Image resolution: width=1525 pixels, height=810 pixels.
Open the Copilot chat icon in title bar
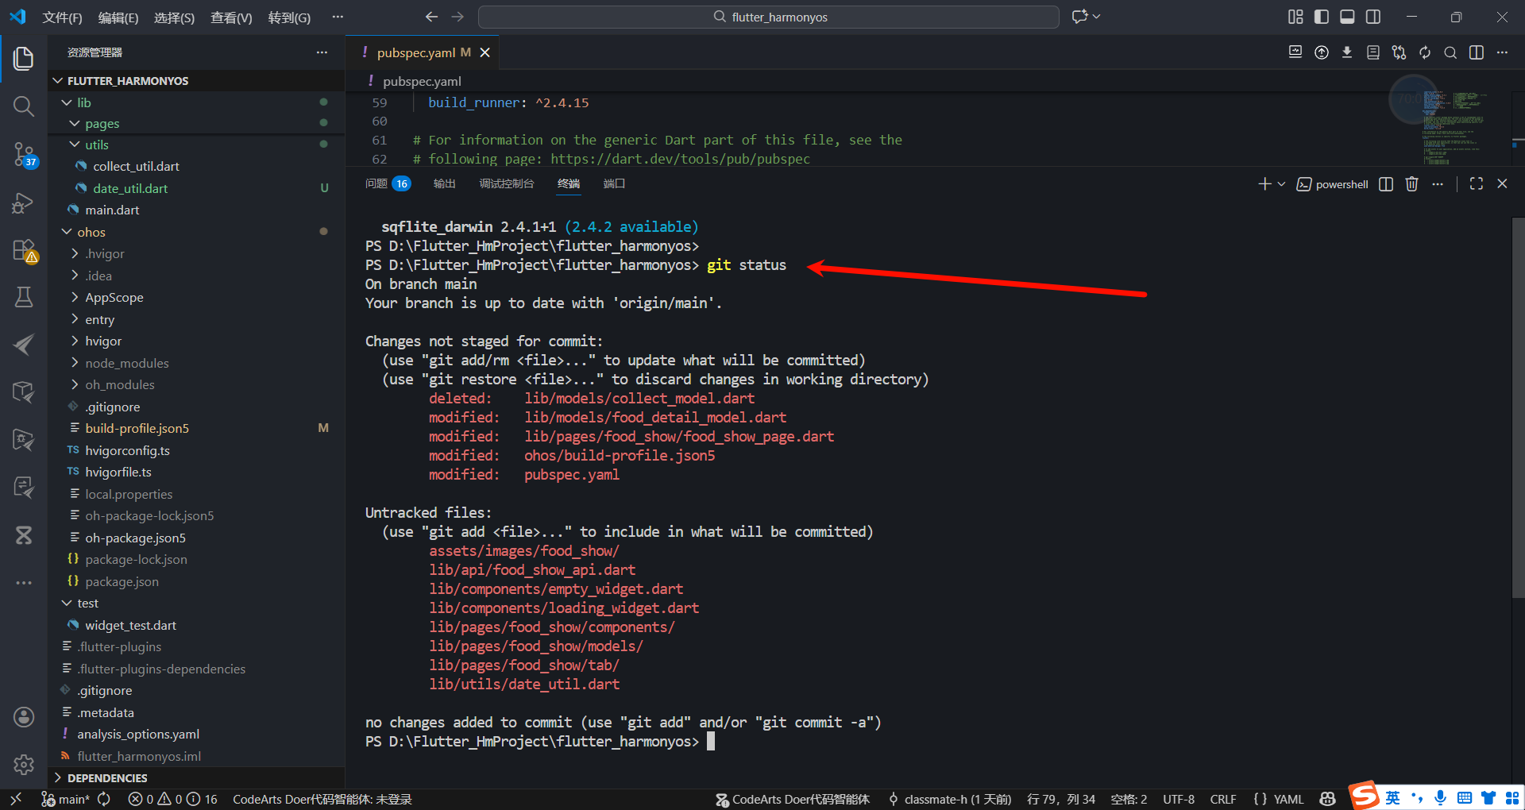1079,17
